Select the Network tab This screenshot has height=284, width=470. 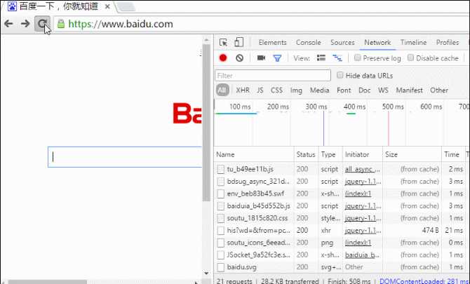[x=377, y=43]
